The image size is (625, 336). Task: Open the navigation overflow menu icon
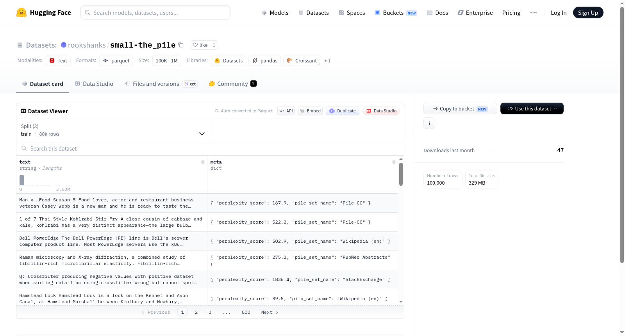533,12
